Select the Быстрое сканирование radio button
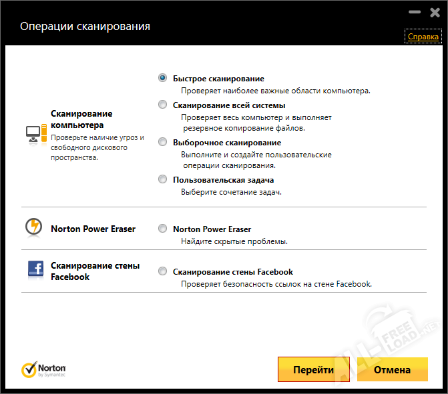 click(162, 78)
